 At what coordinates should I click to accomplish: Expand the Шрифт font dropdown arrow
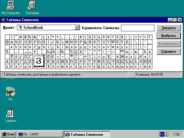(77, 28)
